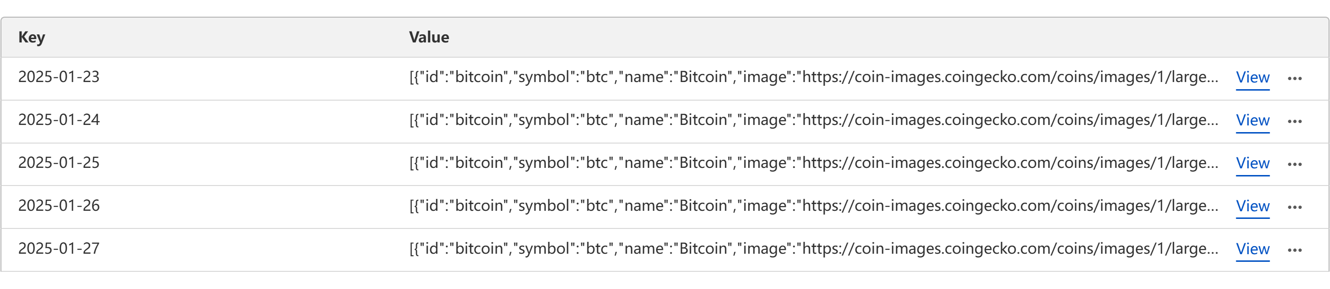Image resolution: width=1330 pixels, height=289 pixels.
Task: View the value for key 2025-01-24
Action: pos(1253,120)
